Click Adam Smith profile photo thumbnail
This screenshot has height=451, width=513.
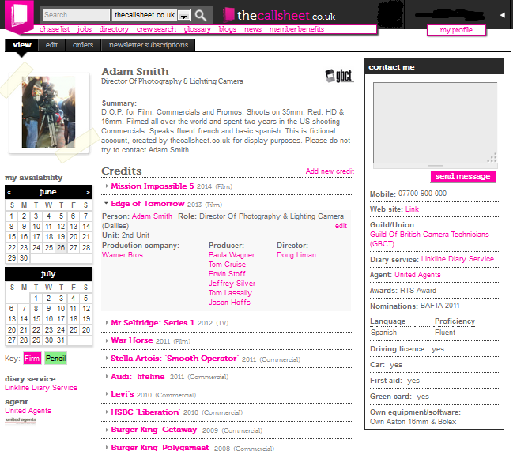click(x=48, y=112)
